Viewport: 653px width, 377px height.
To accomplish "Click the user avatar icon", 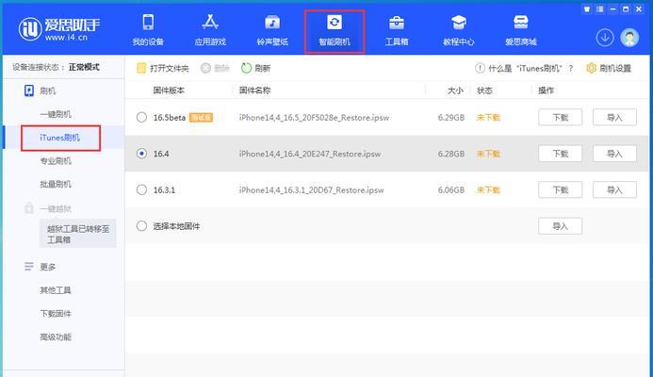I will coord(629,38).
